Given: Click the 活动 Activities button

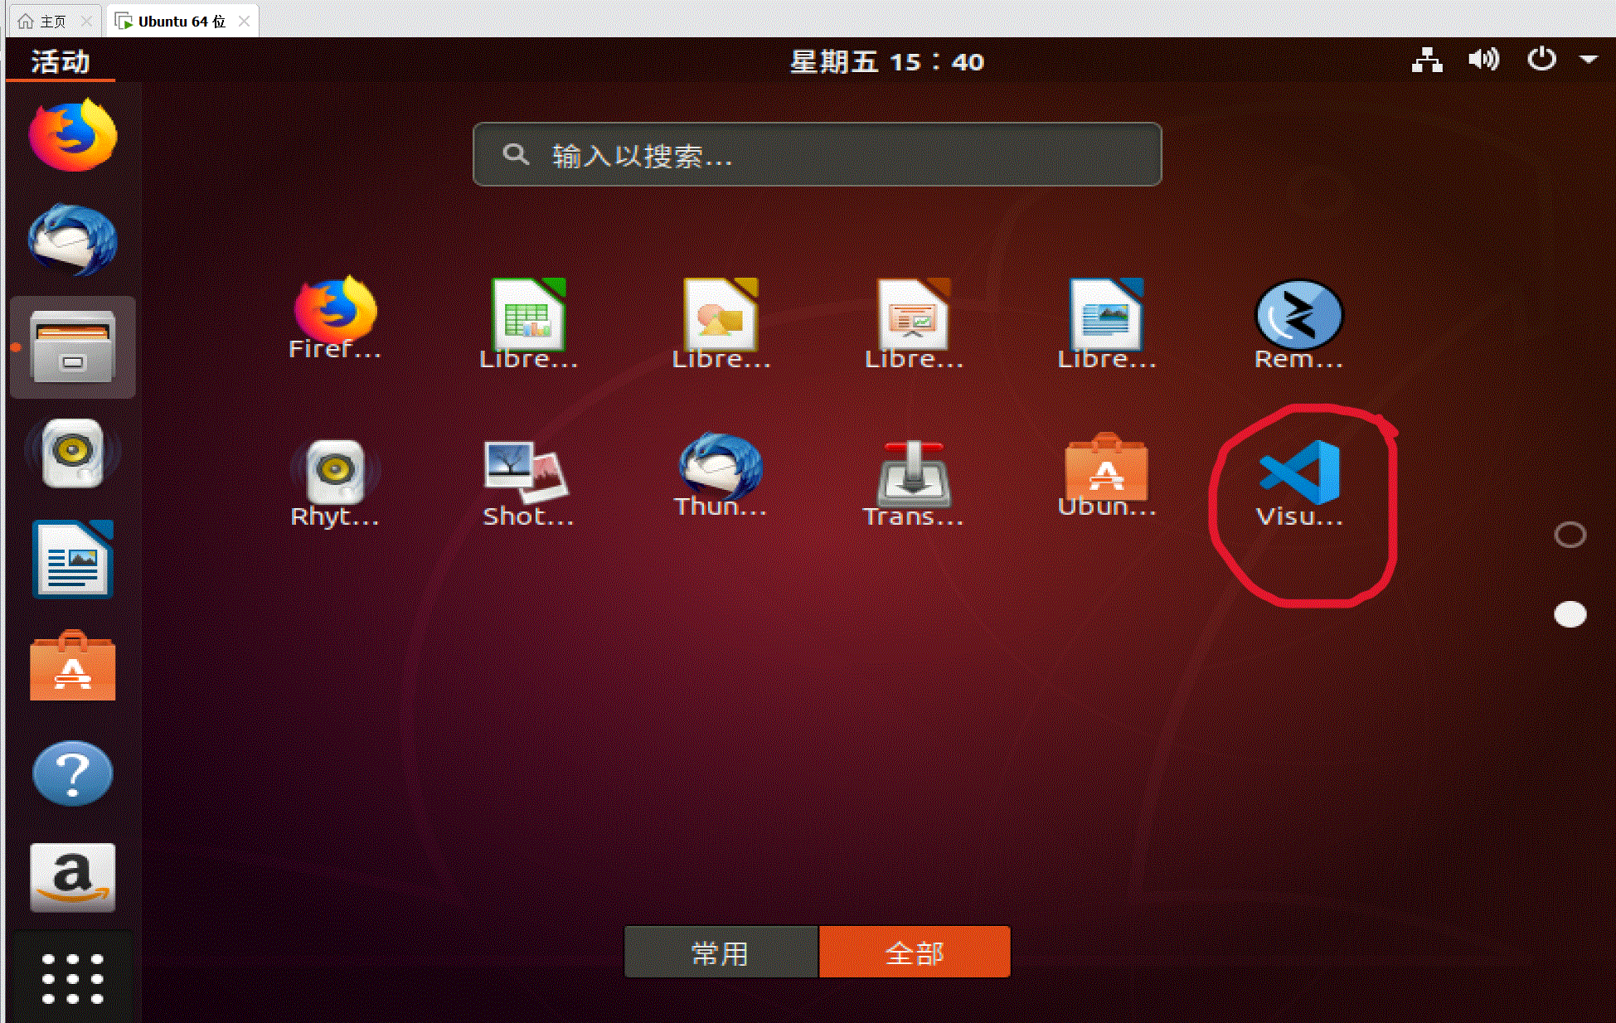Looking at the screenshot, I should coord(61,61).
